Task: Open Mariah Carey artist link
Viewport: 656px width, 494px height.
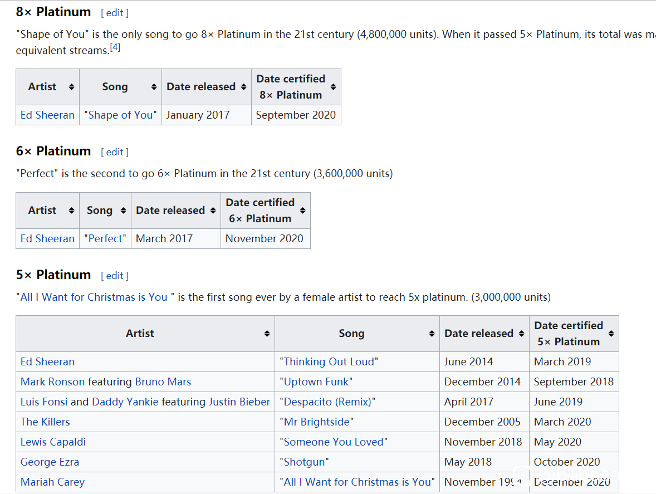Action: pyautogui.click(x=53, y=482)
